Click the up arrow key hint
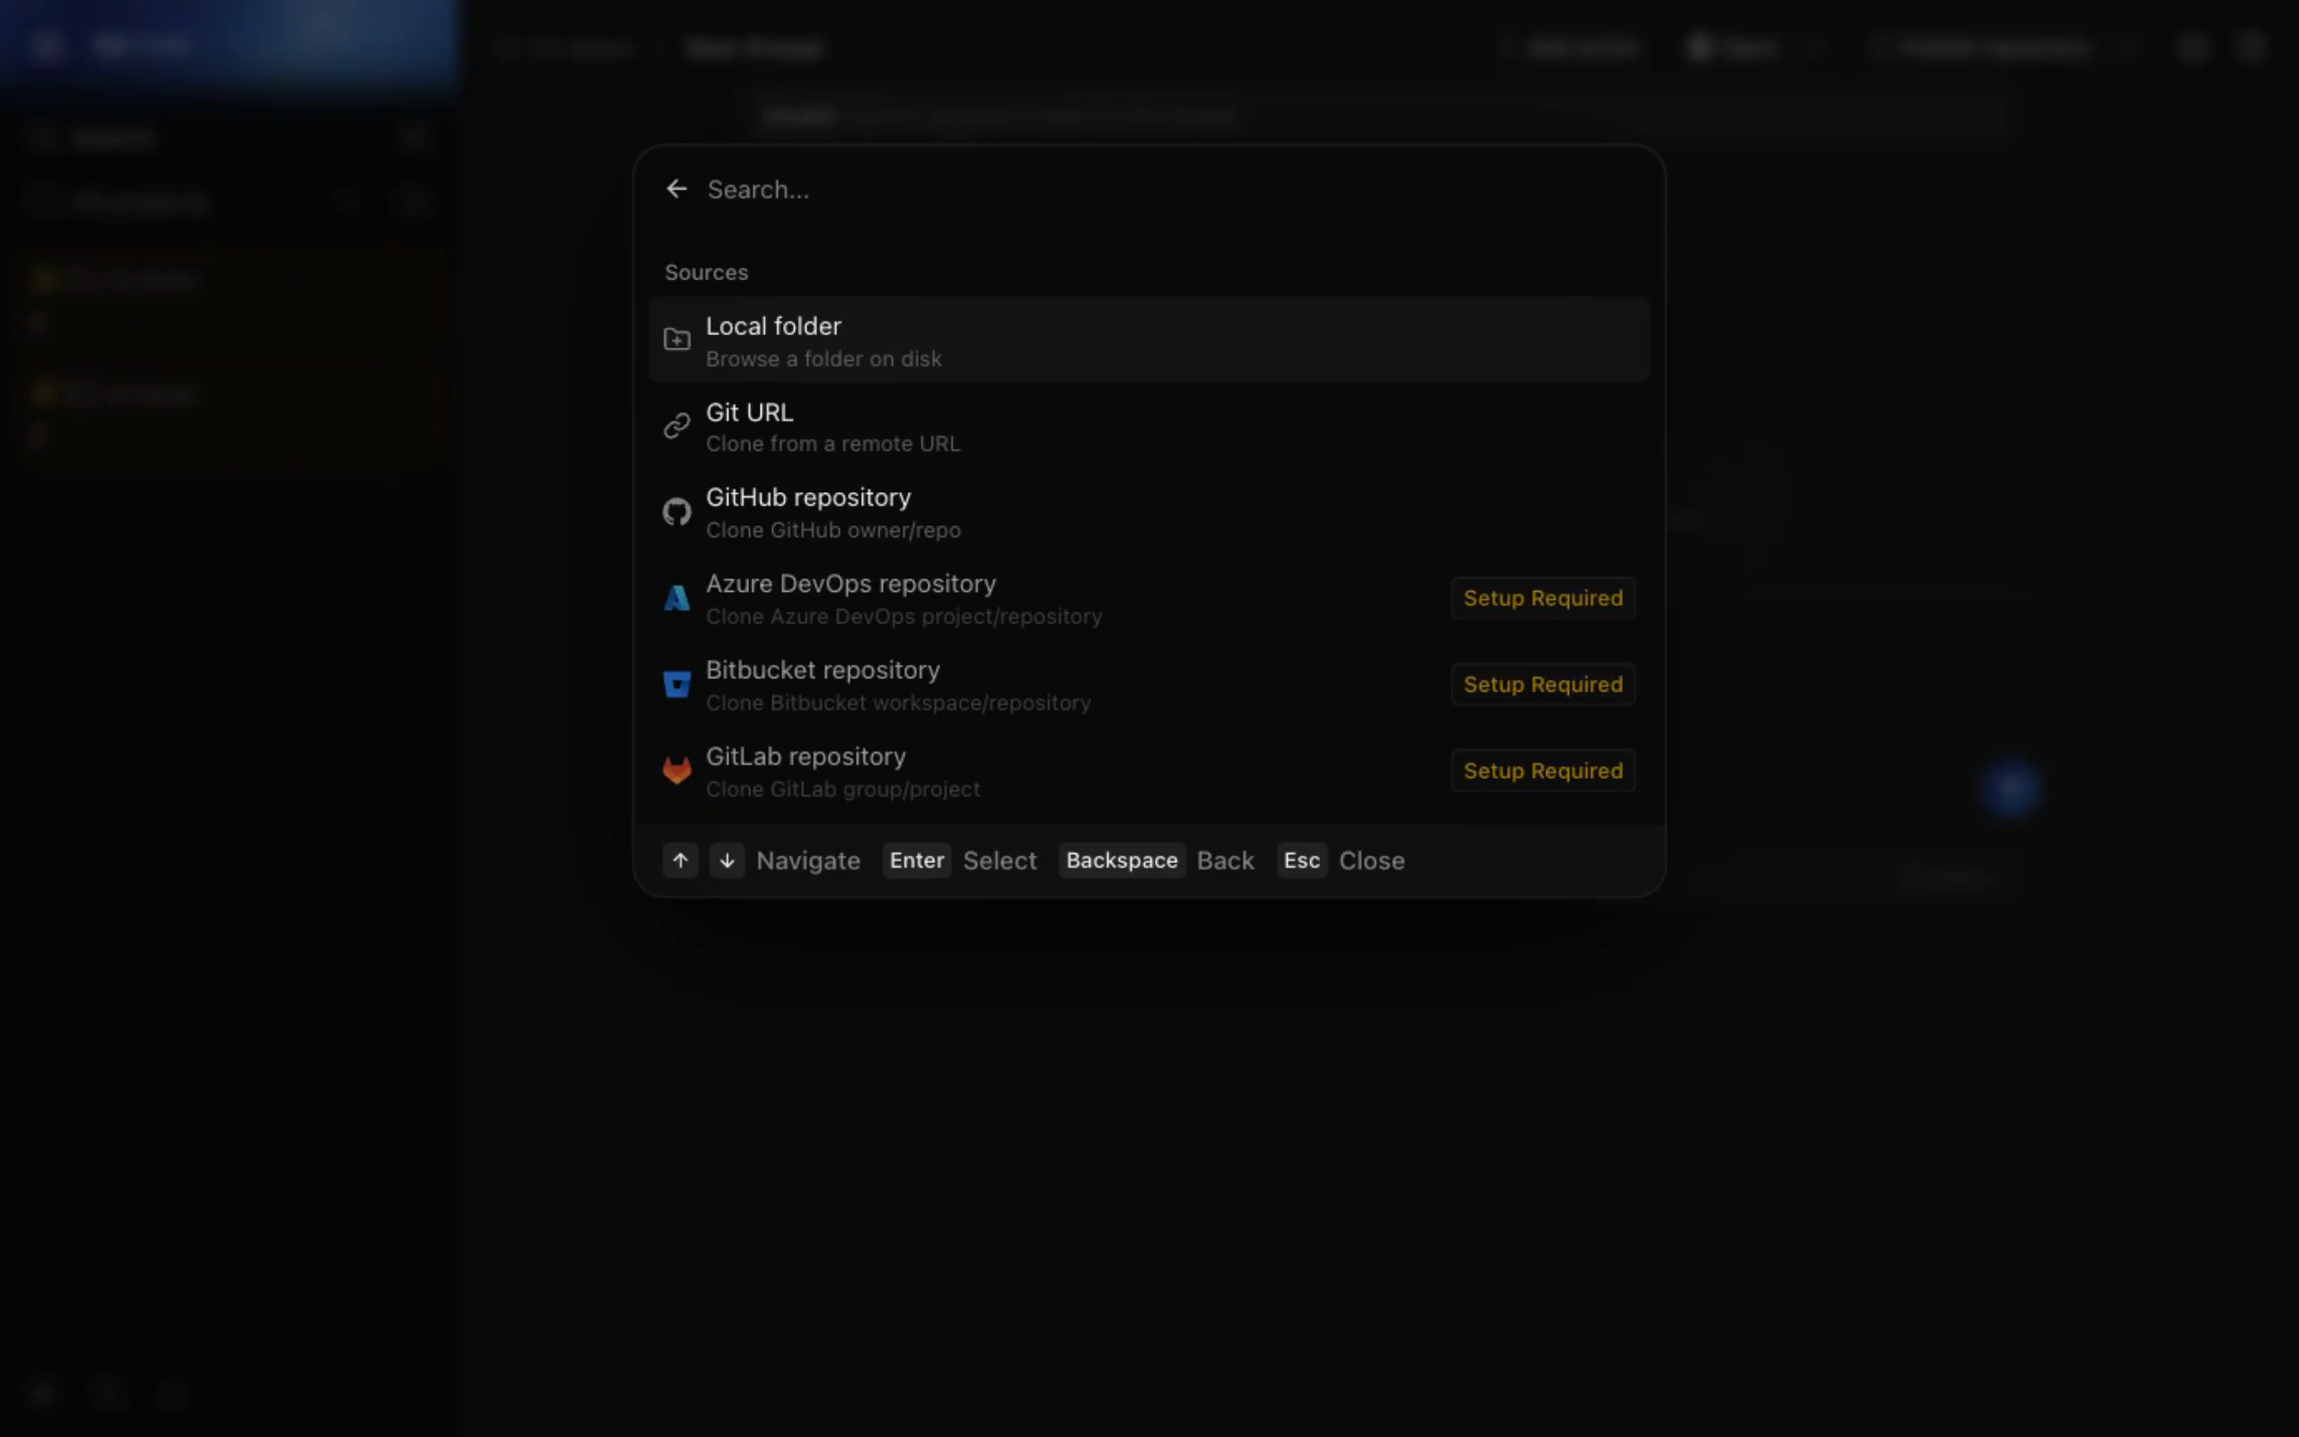Viewport: 2299px width, 1437px height. click(x=680, y=860)
